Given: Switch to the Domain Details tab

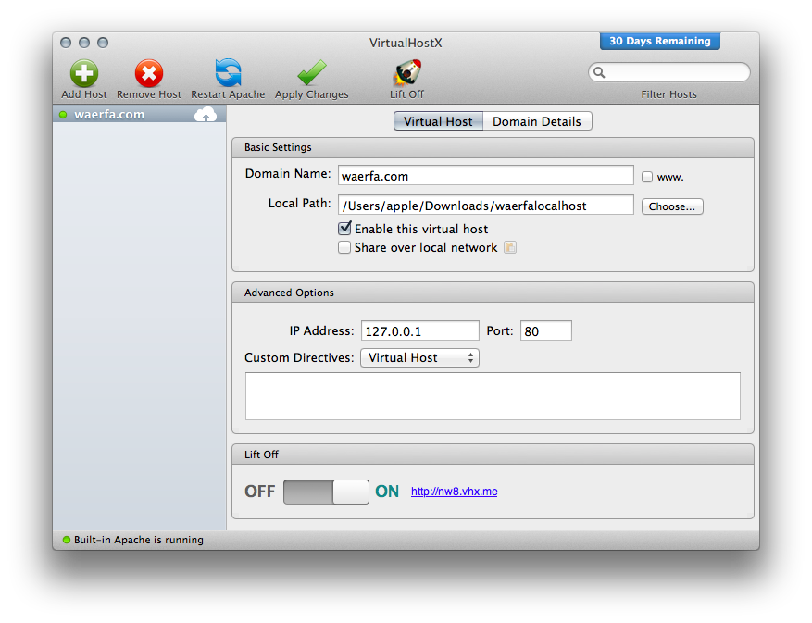Looking at the screenshot, I should tap(537, 121).
